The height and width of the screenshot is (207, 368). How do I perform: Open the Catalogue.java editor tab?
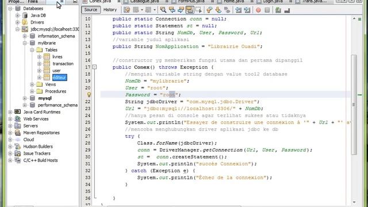point(144,1)
